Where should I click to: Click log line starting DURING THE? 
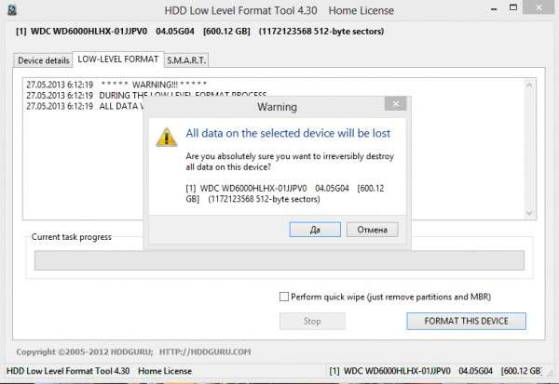(x=146, y=96)
